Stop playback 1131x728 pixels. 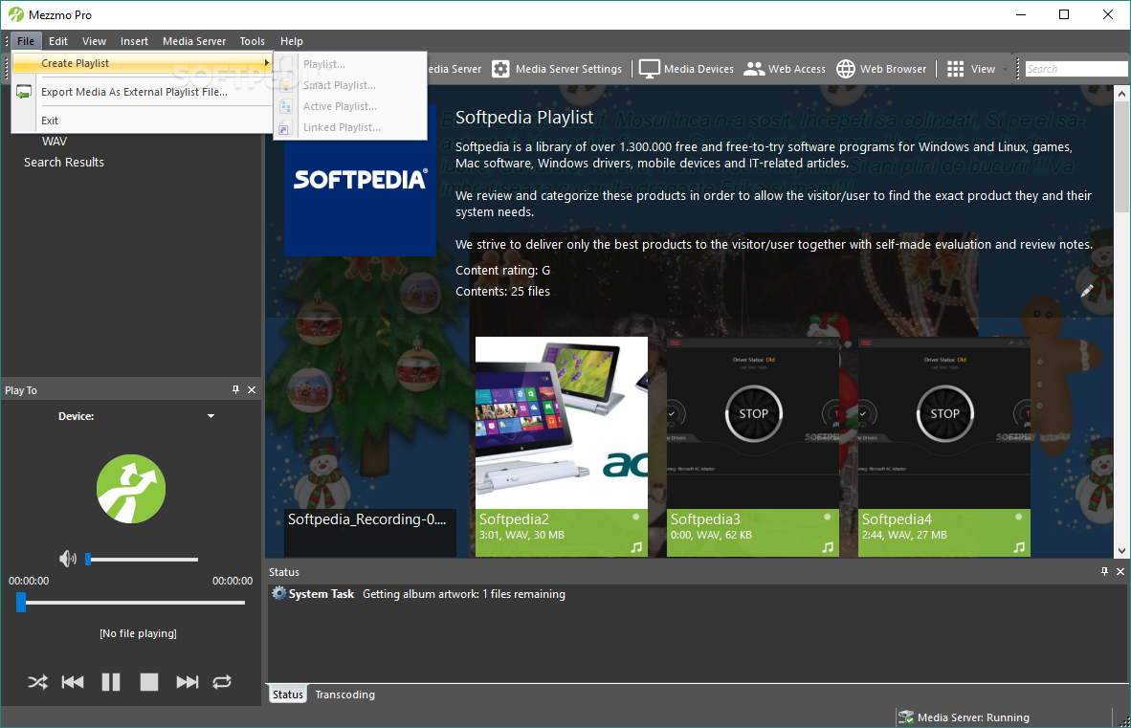(x=149, y=682)
